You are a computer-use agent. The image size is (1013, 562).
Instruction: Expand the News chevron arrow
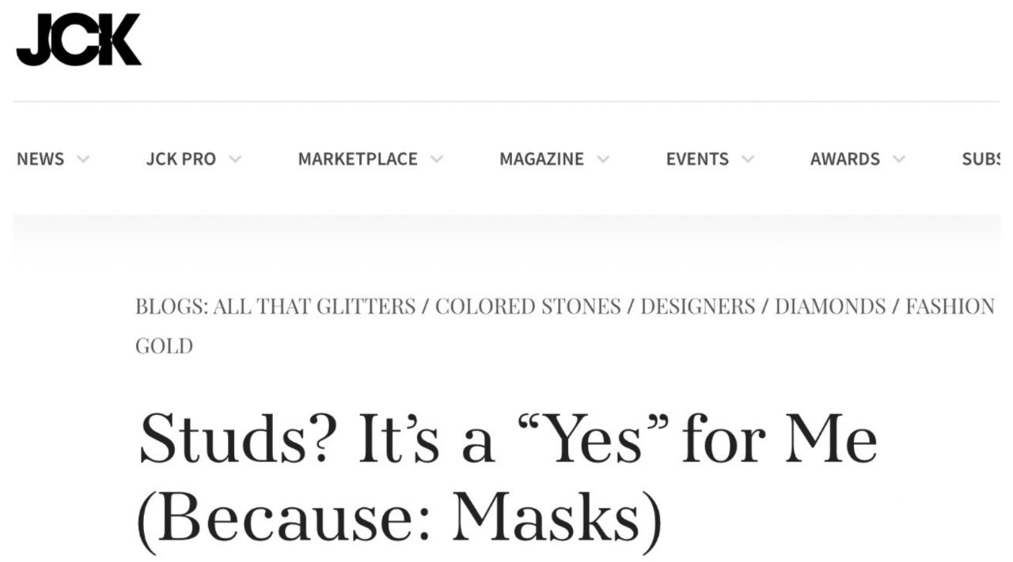(83, 159)
